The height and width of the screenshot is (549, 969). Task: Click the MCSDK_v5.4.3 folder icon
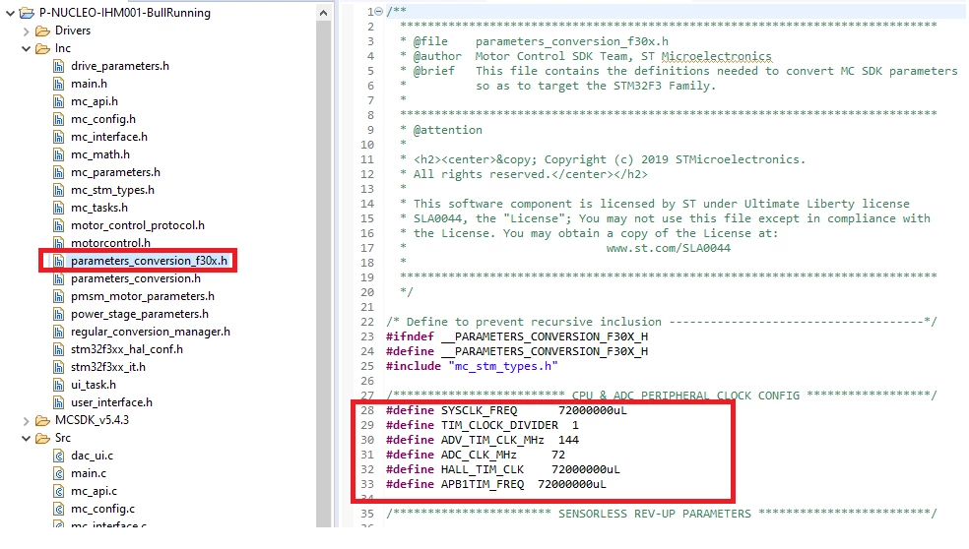click(42, 420)
